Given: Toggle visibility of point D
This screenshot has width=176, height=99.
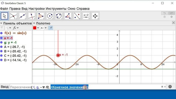Looking at the screenshot, I should tap(1, 60).
